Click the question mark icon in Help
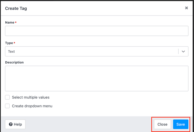This screenshot has width=194, height=132. [11, 124]
